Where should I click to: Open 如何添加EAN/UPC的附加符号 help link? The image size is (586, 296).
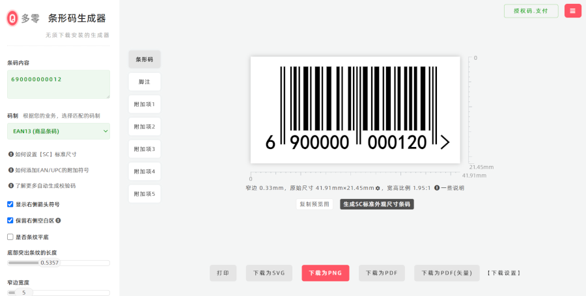[x=52, y=170]
